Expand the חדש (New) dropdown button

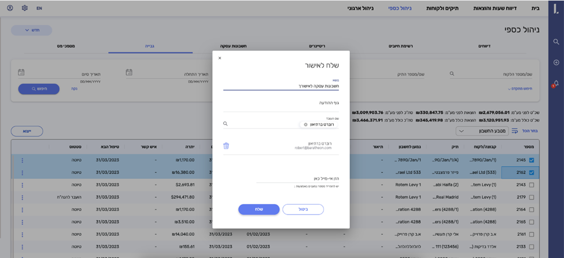(x=31, y=30)
